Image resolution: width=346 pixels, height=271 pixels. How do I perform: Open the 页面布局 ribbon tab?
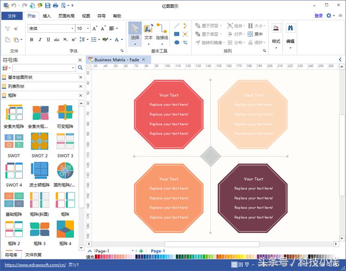pyautogui.click(x=67, y=16)
